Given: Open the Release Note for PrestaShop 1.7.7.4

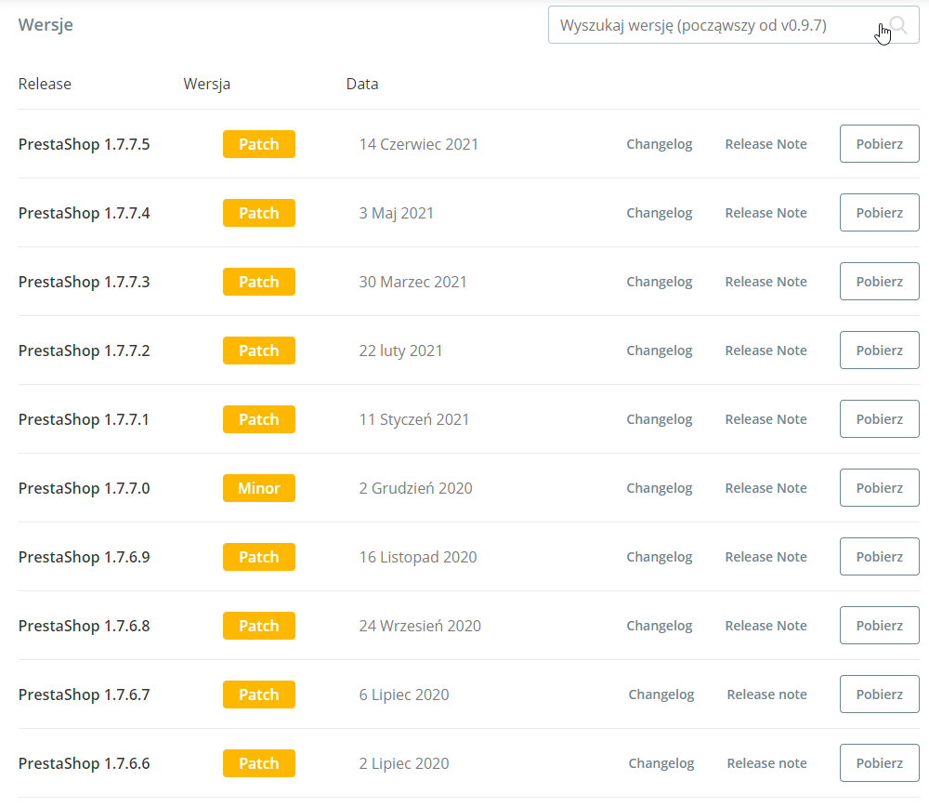Looking at the screenshot, I should pyautogui.click(x=765, y=213).
